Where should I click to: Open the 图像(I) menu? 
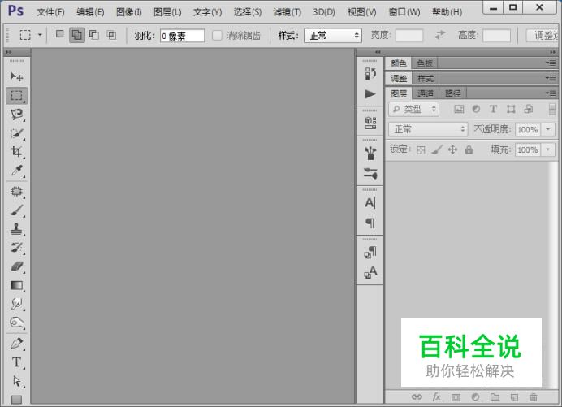click(x=129, y=12)
